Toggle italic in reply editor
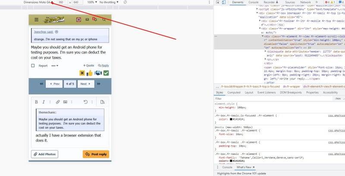The height and width of the screenshot is (176, 345). [x=44, y=102]
